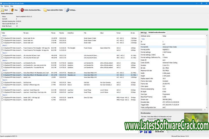The height and width of the screenshot is (139, 209).
Task: Select the Dexter trailer.mkv file row
Action: 69,41
